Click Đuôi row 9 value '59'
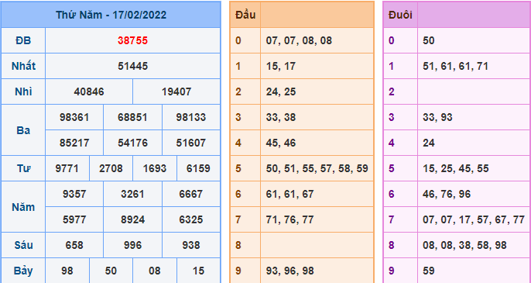Viewport: 531px width, 283px height. click(429, 271)
